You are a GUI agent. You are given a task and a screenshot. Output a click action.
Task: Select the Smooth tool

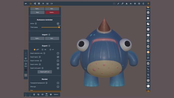[148, 87]
